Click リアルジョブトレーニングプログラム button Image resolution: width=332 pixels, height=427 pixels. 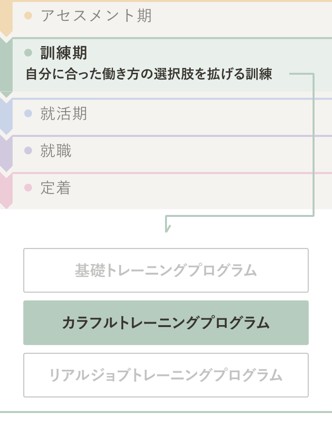pos(166,375)
